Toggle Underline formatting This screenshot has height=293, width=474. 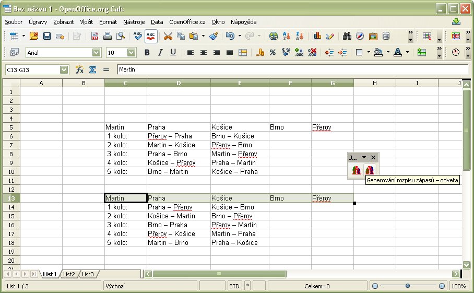(x=173, y=53)
